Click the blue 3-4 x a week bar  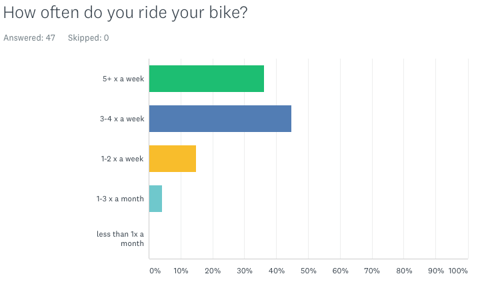tap(220, 119)
